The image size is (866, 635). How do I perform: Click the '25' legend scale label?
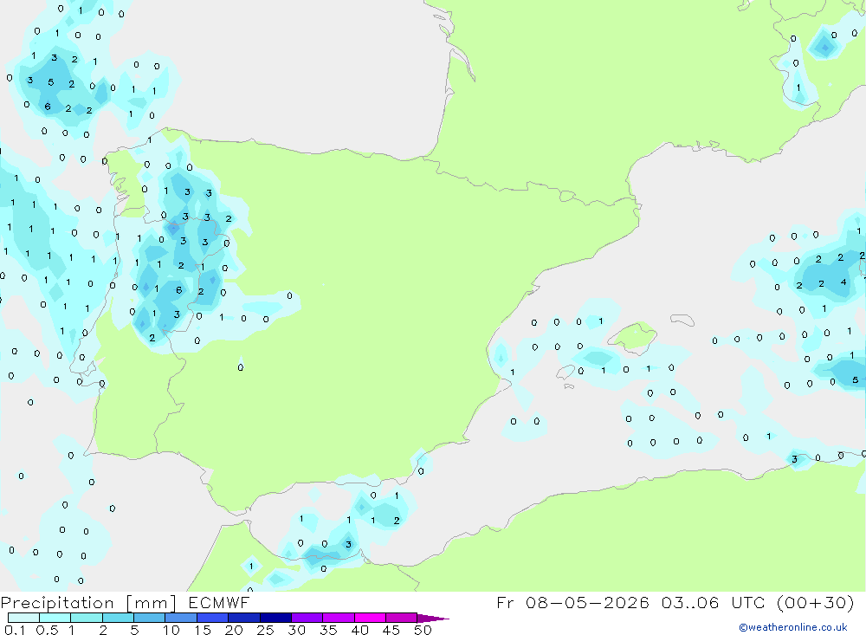point(265,630)
